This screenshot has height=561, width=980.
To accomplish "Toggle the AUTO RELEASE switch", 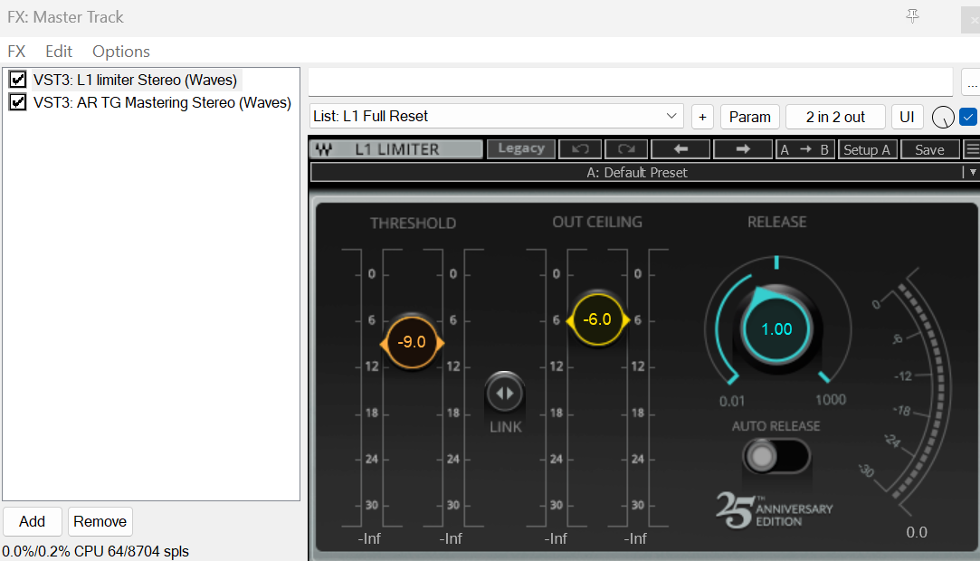I will pos(775,456).
